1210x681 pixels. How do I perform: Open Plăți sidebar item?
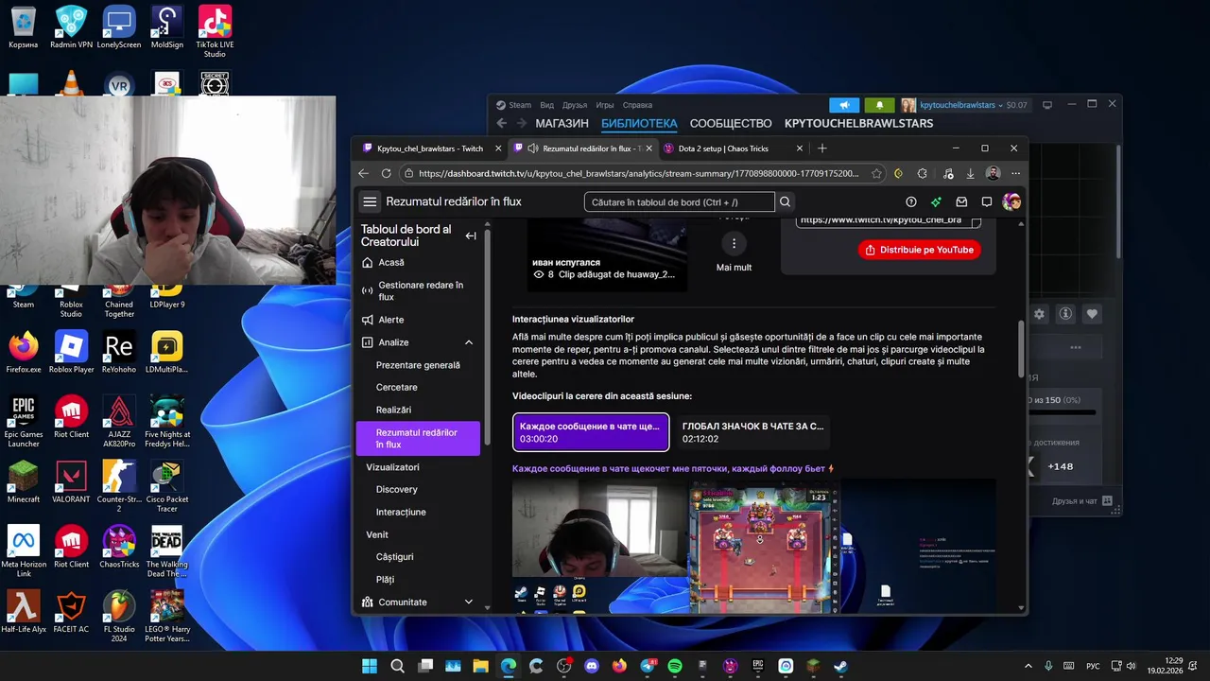385,580
